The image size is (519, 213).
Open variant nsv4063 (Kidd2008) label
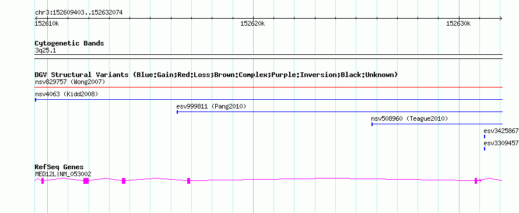66,94
